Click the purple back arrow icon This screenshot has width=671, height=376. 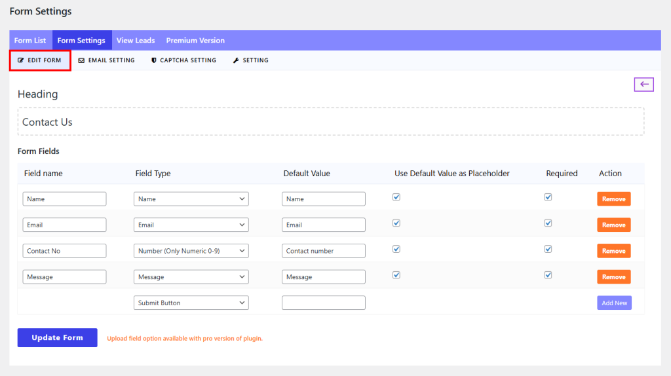pyautogui.click(x=643, y=85)
